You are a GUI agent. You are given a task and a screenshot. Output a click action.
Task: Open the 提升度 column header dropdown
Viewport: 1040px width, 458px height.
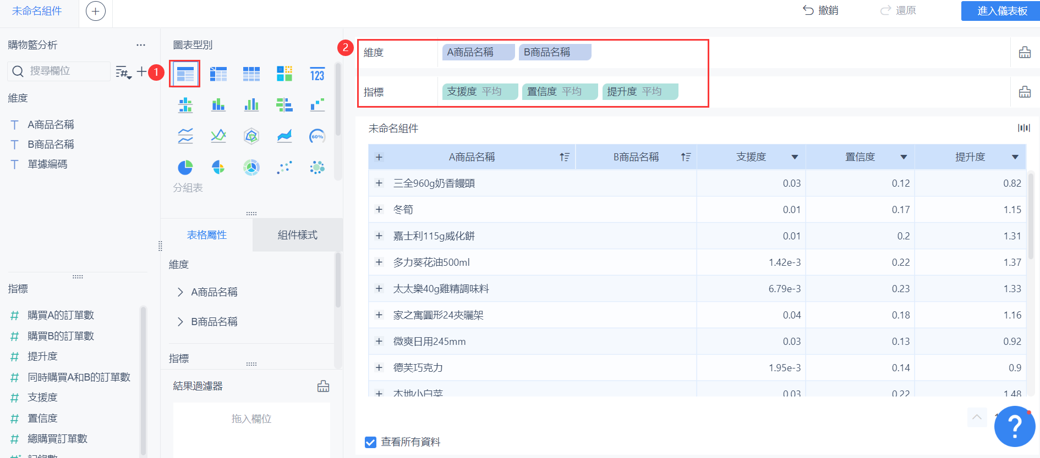point(1015,157)
